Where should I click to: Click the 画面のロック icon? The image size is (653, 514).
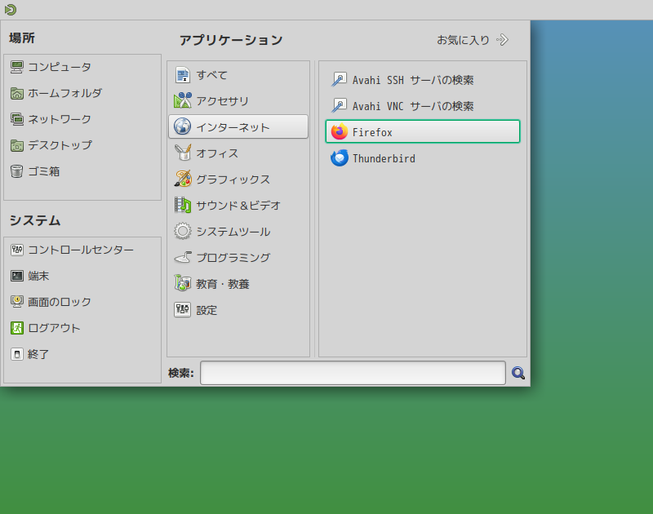tap(16, 302)
